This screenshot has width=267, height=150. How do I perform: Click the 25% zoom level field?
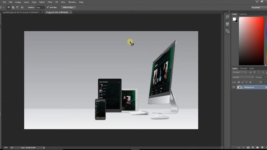(6, 148)
